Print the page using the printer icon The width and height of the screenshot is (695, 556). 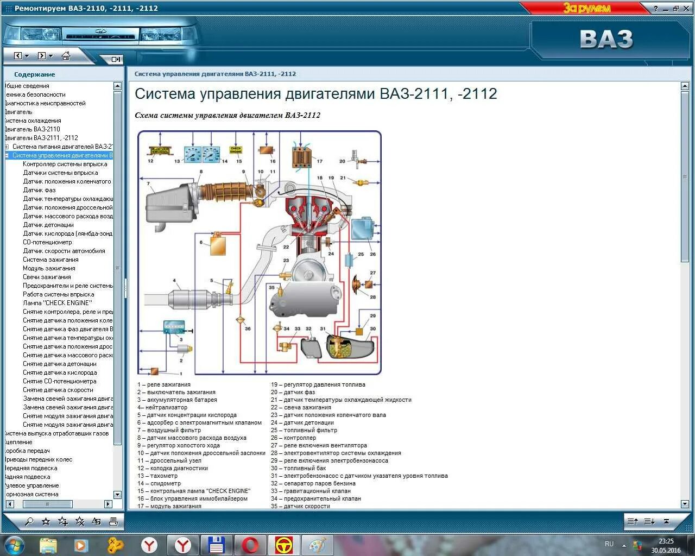tap(113, 522)
